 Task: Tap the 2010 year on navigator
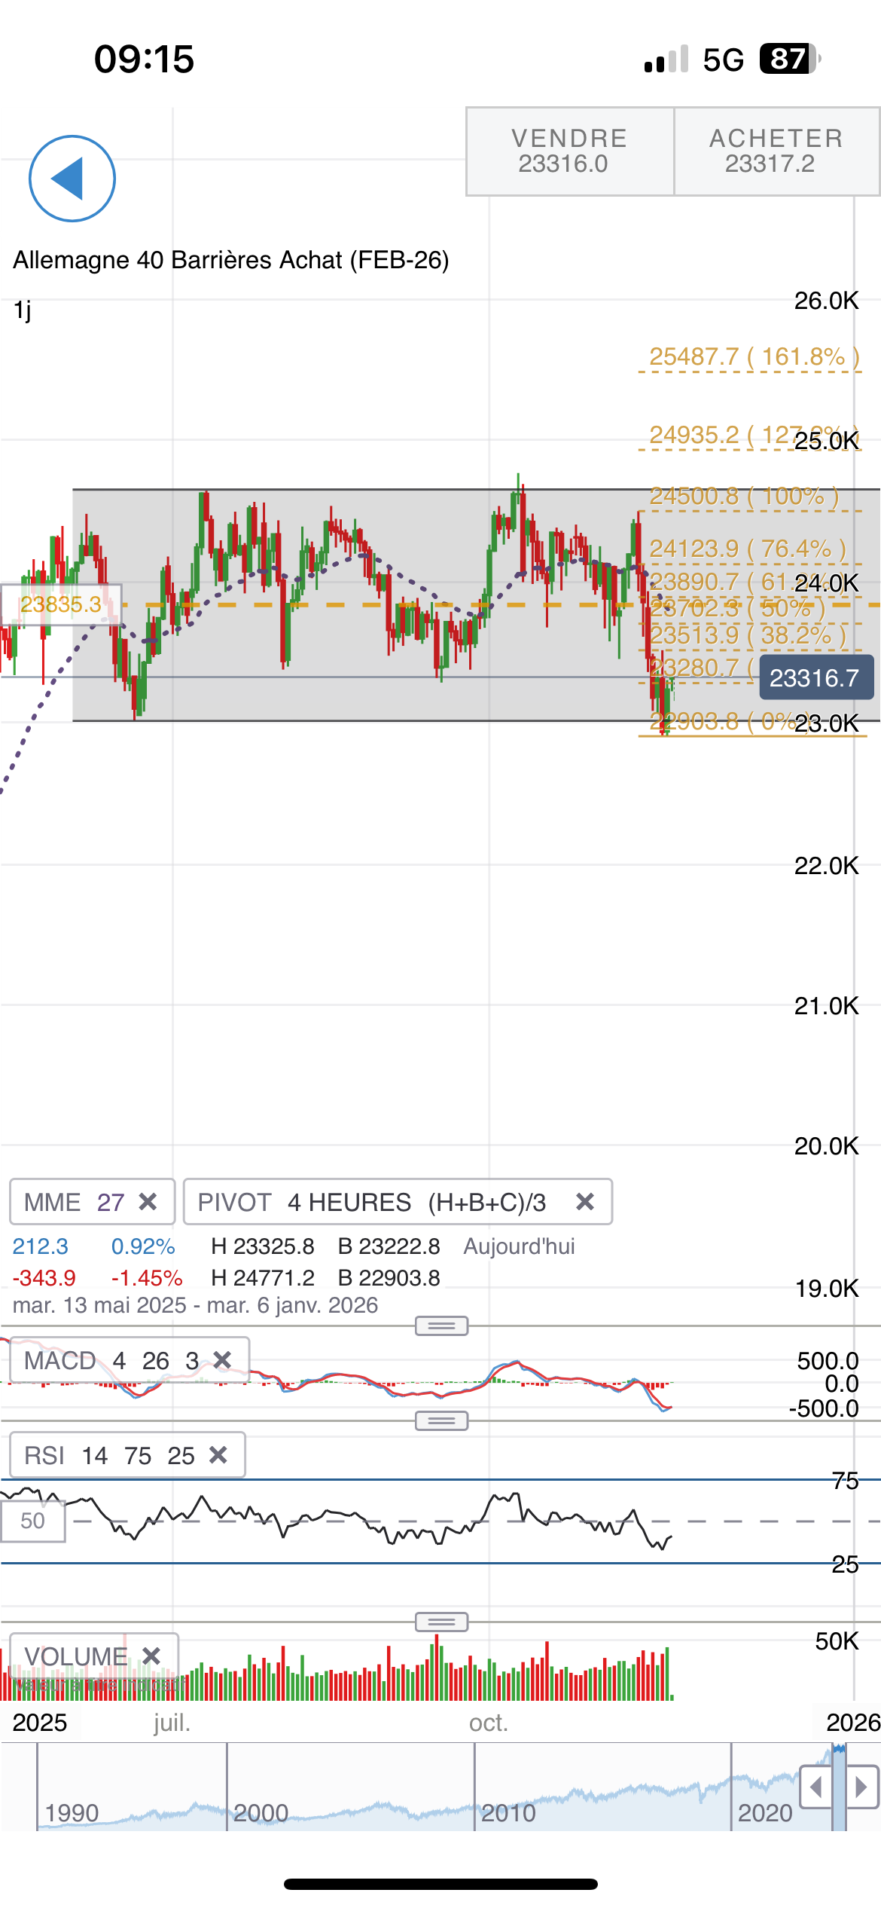point(508,1812)
